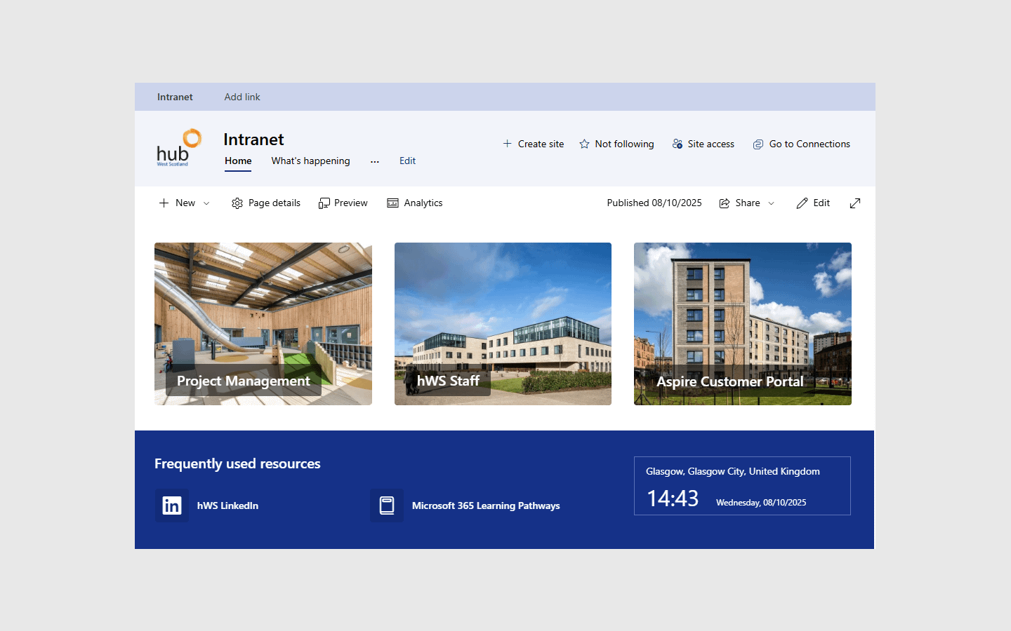Click the Add link option
Screen dimensions: 1011x631
242,97
